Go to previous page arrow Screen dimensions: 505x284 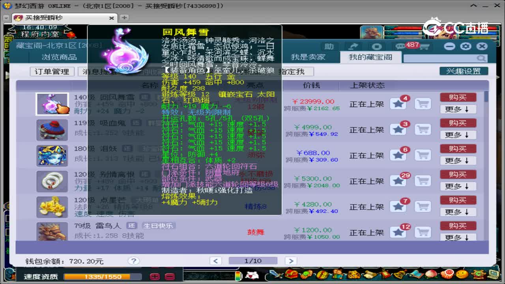point(216,261)
